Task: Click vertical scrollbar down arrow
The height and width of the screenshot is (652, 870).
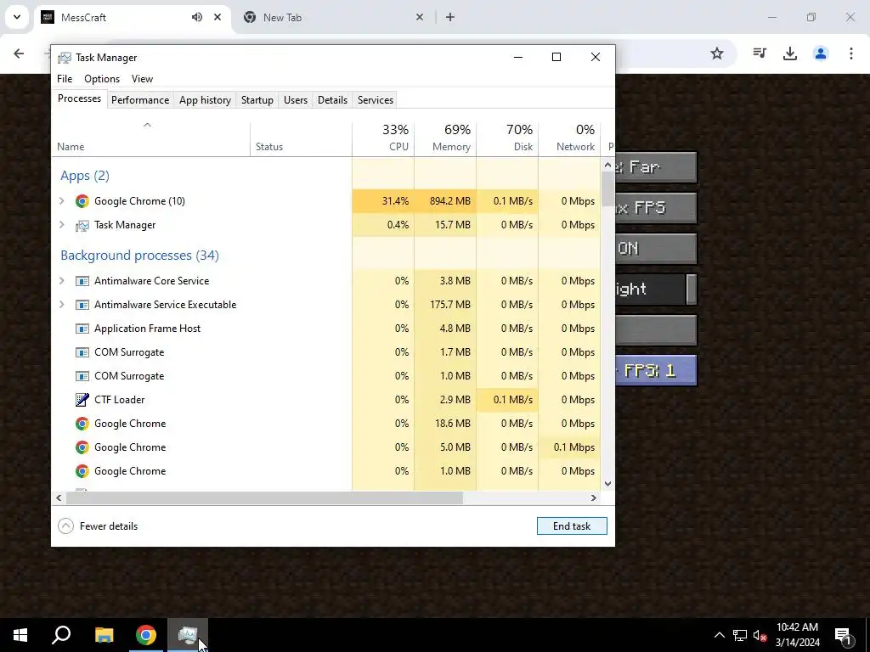Action: 607,484
